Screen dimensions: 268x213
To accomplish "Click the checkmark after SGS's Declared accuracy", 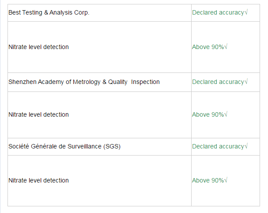I will [246, 146].
